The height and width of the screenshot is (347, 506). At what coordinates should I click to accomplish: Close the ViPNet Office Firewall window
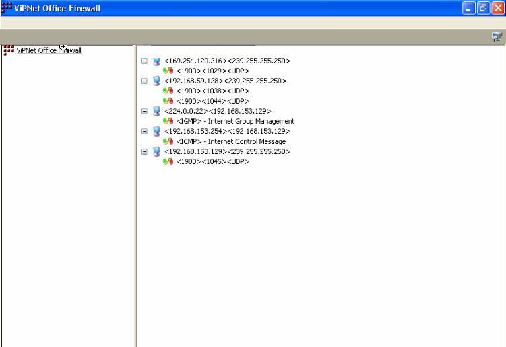pyautogui.click(x=498, y=8)
